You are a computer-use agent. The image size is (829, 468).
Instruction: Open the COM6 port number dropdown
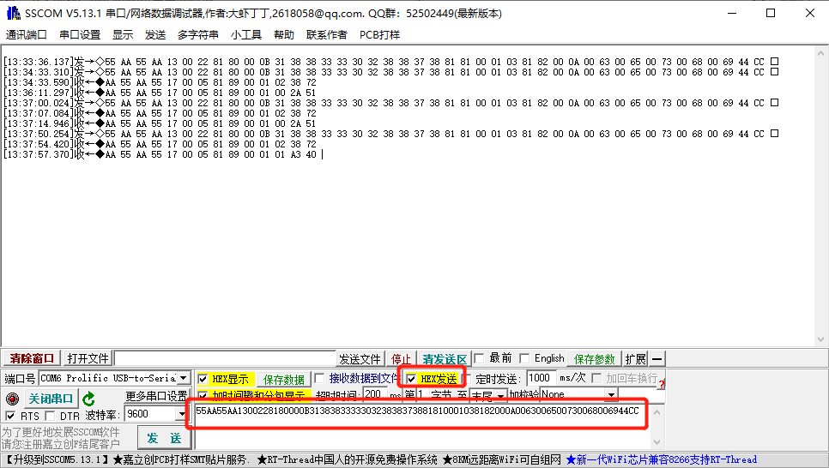184,378
